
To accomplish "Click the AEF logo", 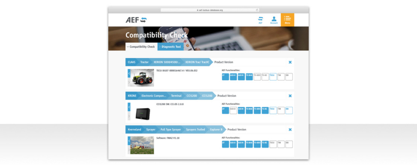I will pos(136,20).
